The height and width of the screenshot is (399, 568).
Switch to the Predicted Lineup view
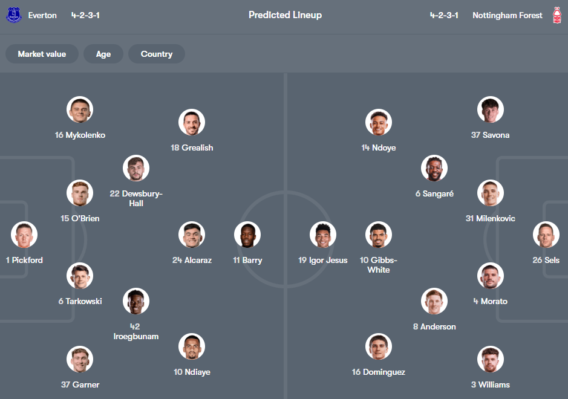coord(285,15)
